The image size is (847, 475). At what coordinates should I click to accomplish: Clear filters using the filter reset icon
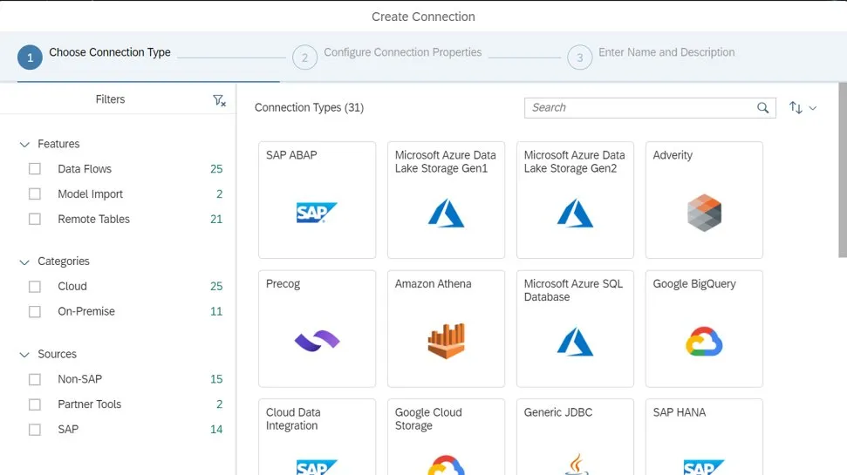(219, 100)
